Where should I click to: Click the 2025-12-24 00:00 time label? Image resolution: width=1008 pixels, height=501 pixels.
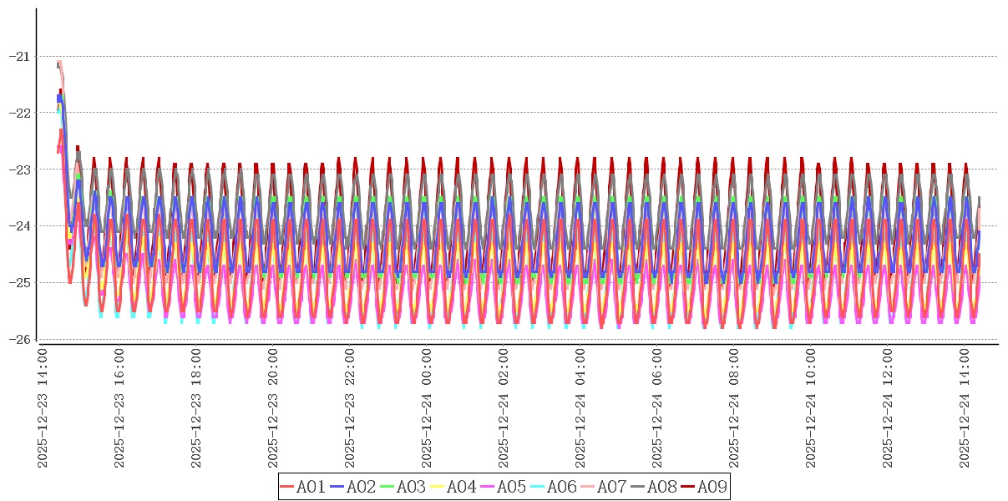click(427, 408)
